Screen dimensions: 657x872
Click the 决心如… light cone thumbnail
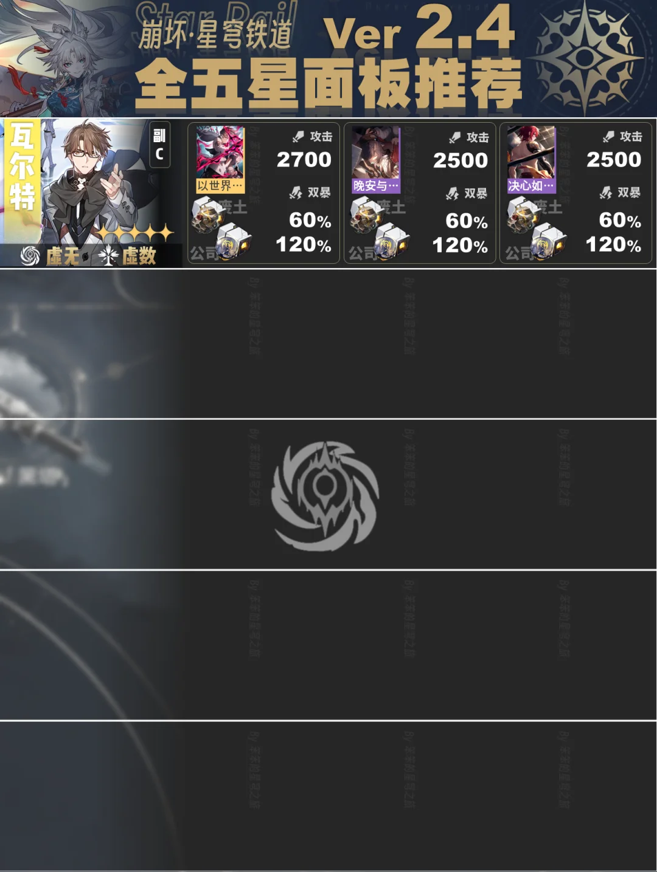coord(532,159)
